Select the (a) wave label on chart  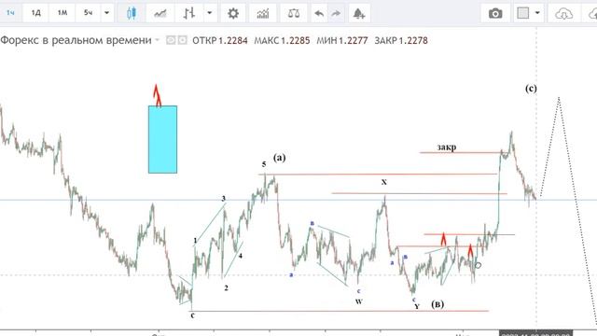(x=279, y=158)
